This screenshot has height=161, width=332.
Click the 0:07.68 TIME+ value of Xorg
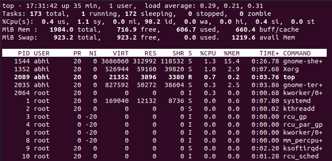click(x=265, y=69)
